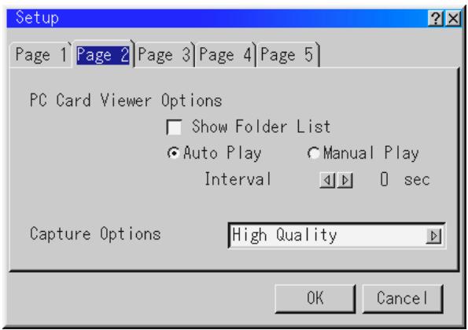Switch to the Page 1 tab
Image resolution: width=468 pixels, height=330 pixels.
pos(41,55)
